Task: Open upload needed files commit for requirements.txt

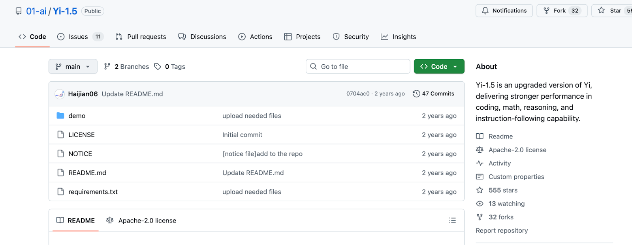Action: coord(252,192)
